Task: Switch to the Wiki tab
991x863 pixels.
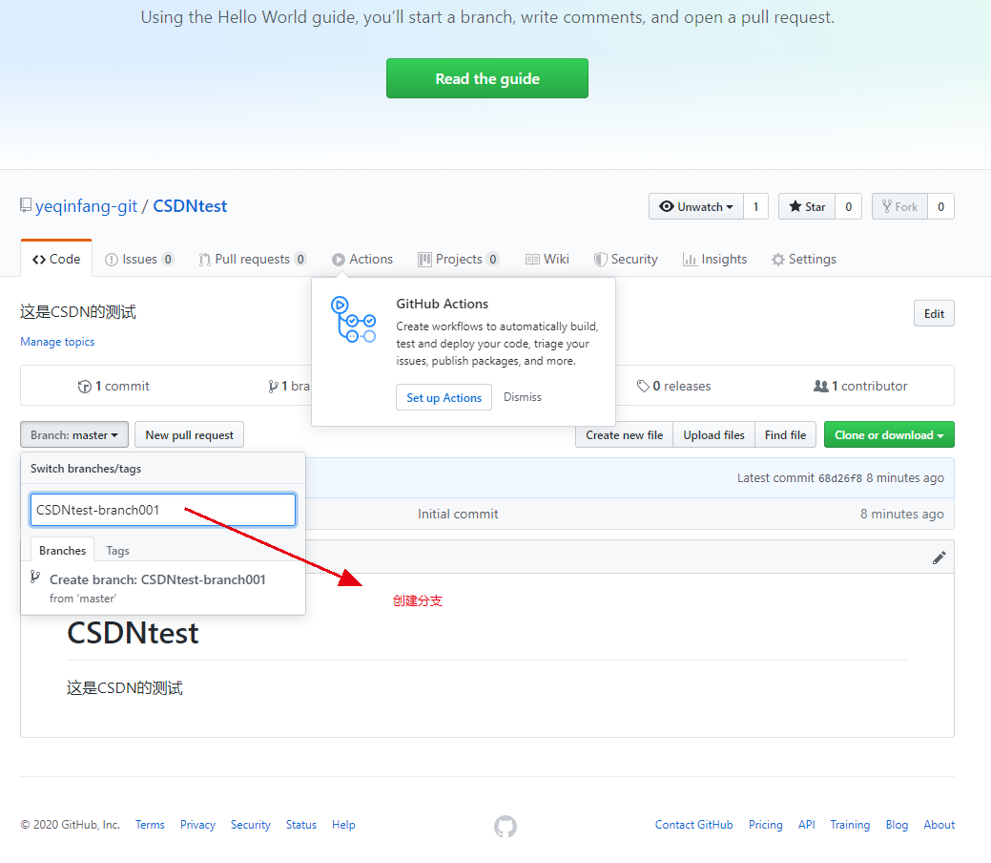Action: (547, 260)
